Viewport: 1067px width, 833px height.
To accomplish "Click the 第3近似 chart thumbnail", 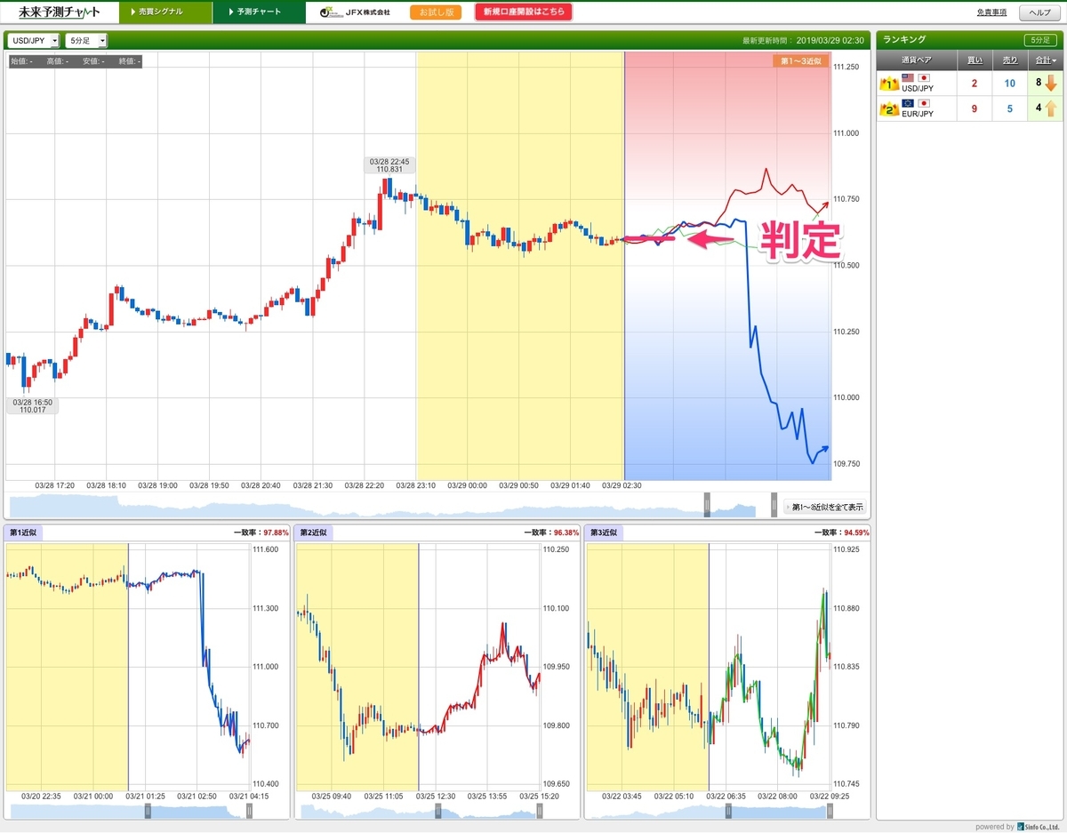I will point(709,667).
